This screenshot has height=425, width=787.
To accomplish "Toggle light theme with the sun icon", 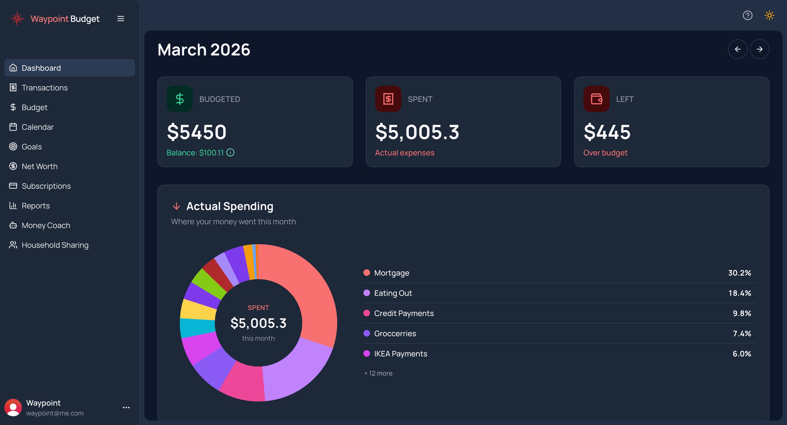I will tap(769, 15).
